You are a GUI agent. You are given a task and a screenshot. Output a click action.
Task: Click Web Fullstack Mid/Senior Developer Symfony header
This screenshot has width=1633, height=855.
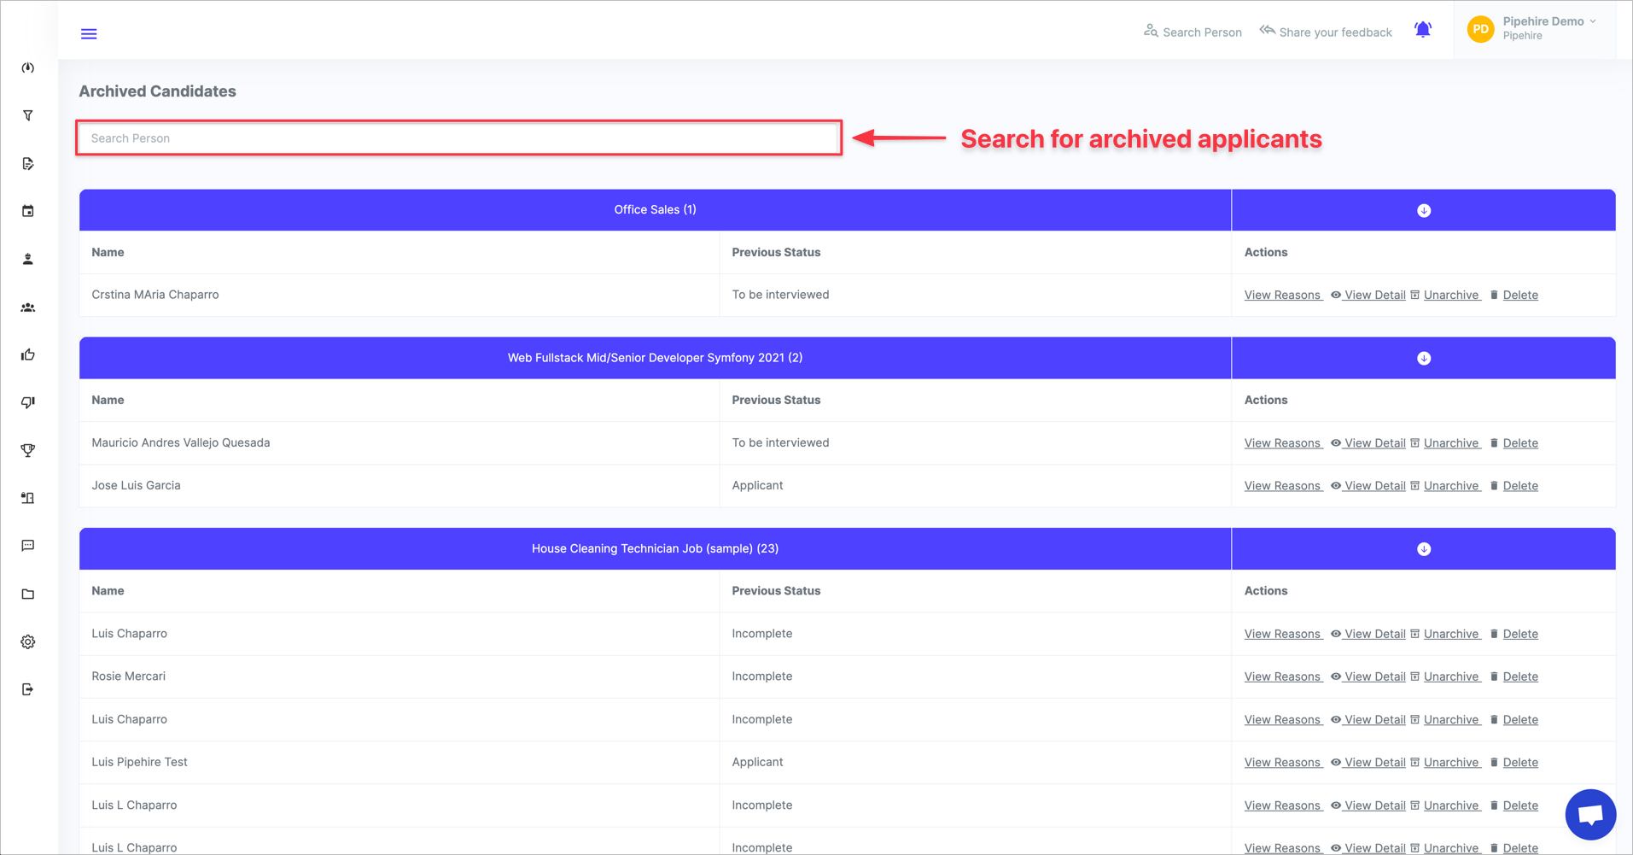coord(655,358)
